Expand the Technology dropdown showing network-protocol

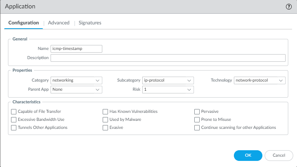pyautogui.click(x=259, y=80)
